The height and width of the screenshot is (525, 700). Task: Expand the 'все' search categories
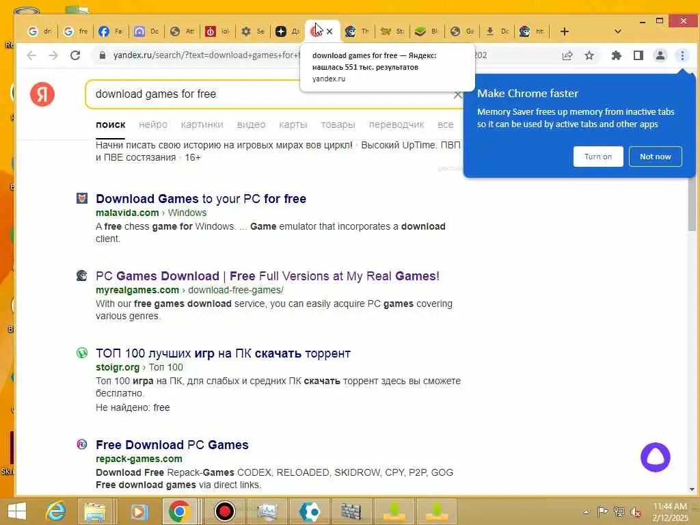tap(446, 124)
